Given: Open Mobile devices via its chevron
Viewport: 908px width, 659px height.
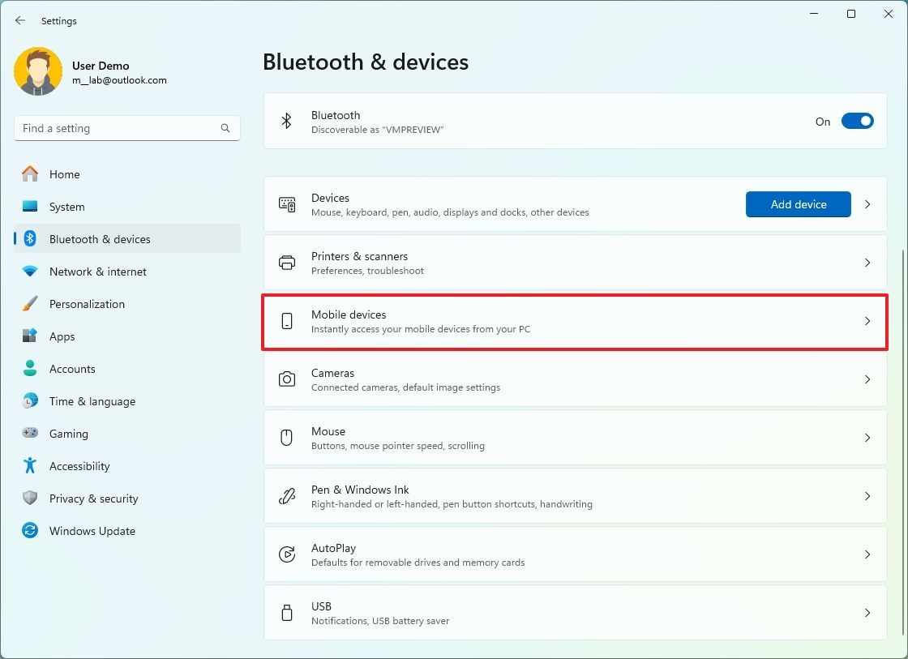Looking at the screenshot, I should pos(867,321).
